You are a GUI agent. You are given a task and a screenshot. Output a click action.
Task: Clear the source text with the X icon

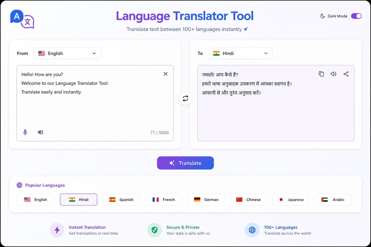pyautogui.click(x=166, y=74)
